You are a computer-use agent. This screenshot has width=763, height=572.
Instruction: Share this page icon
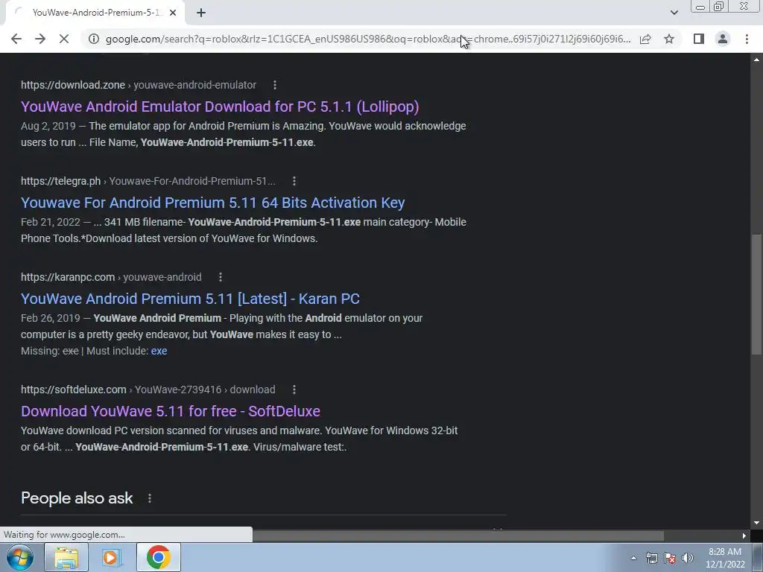click(645, 39)
